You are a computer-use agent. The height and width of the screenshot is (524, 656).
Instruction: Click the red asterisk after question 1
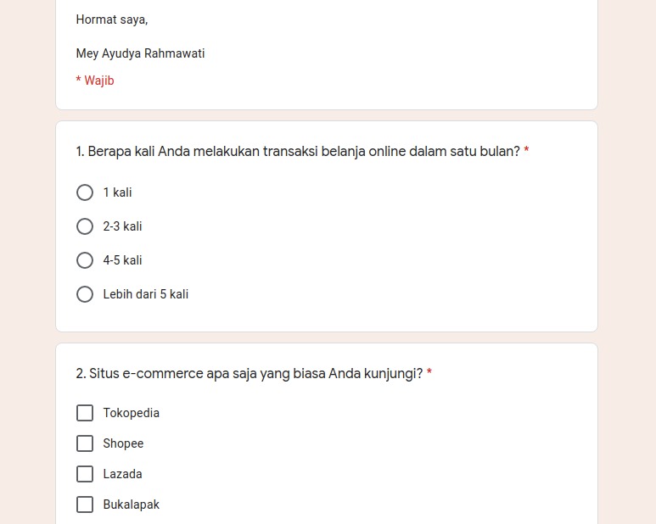click(x=526, y=152)
